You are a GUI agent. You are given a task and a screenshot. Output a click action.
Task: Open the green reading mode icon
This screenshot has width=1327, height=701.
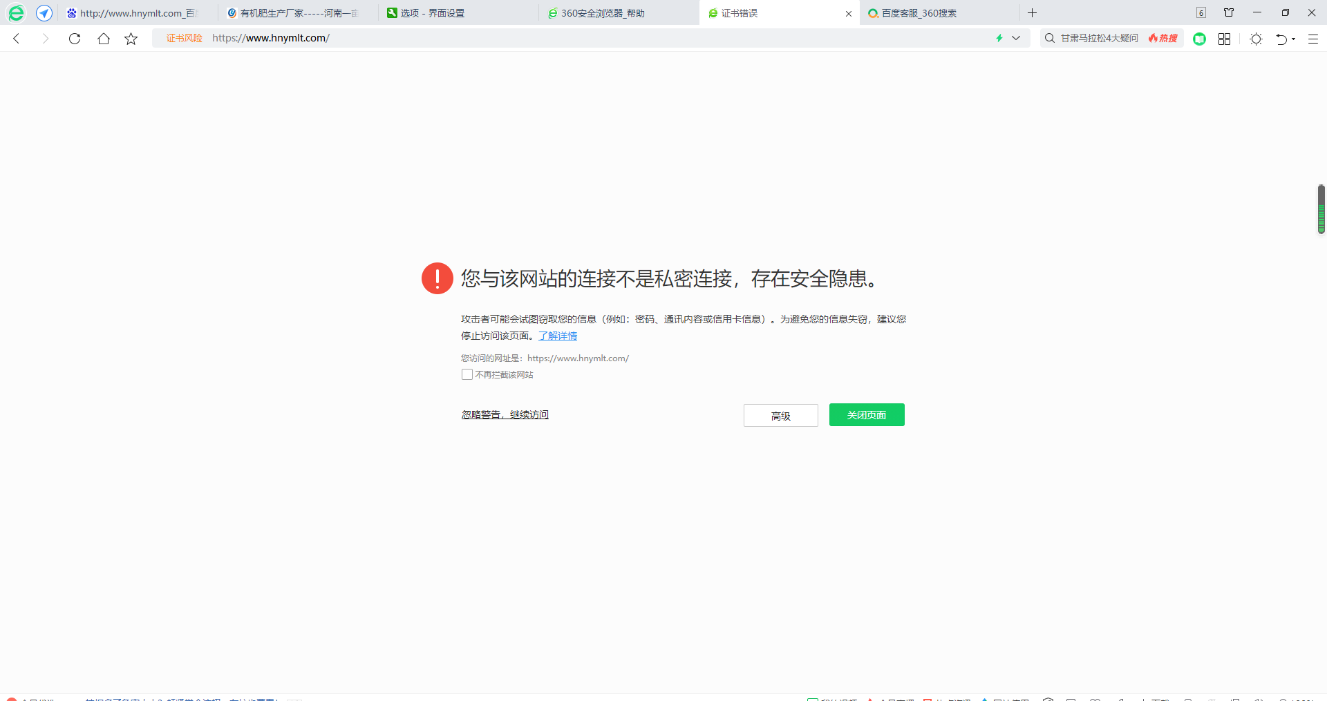point(1200,39)
